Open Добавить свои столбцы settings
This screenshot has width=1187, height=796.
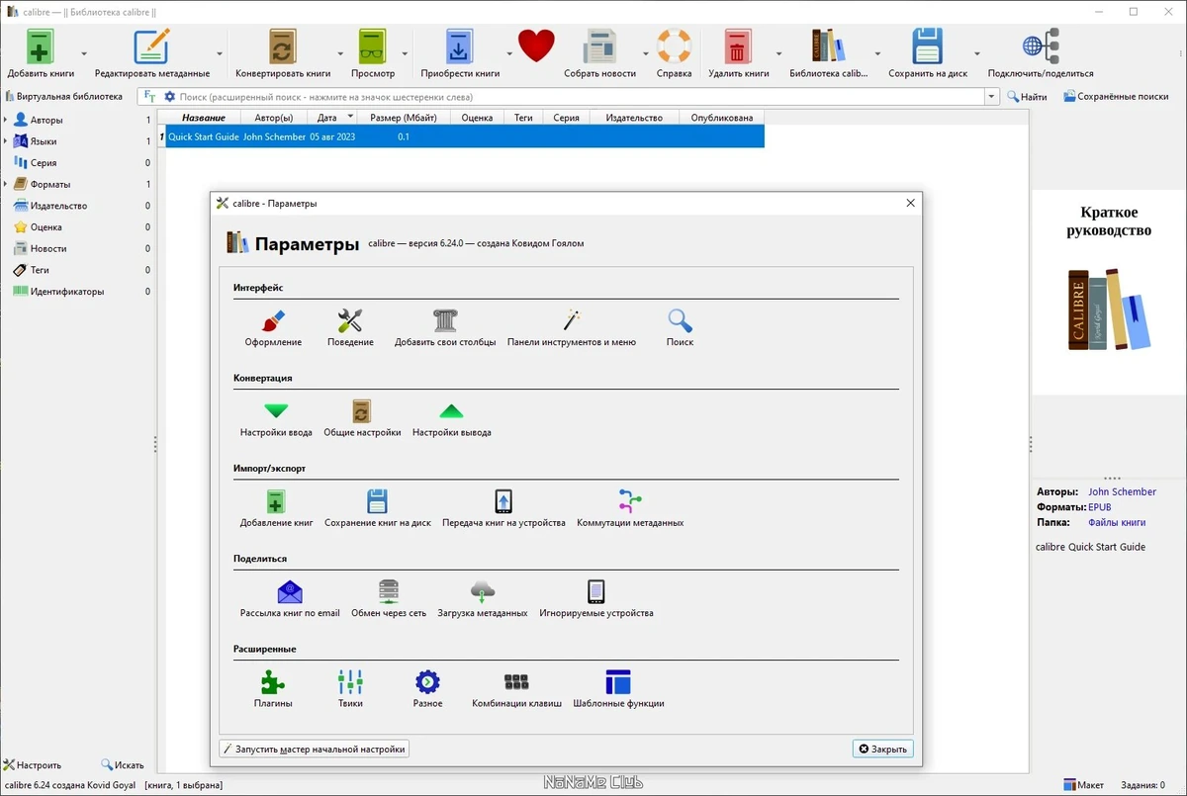445,327
